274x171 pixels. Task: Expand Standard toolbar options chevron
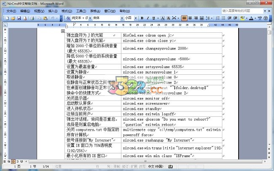(x=61, y=18)
